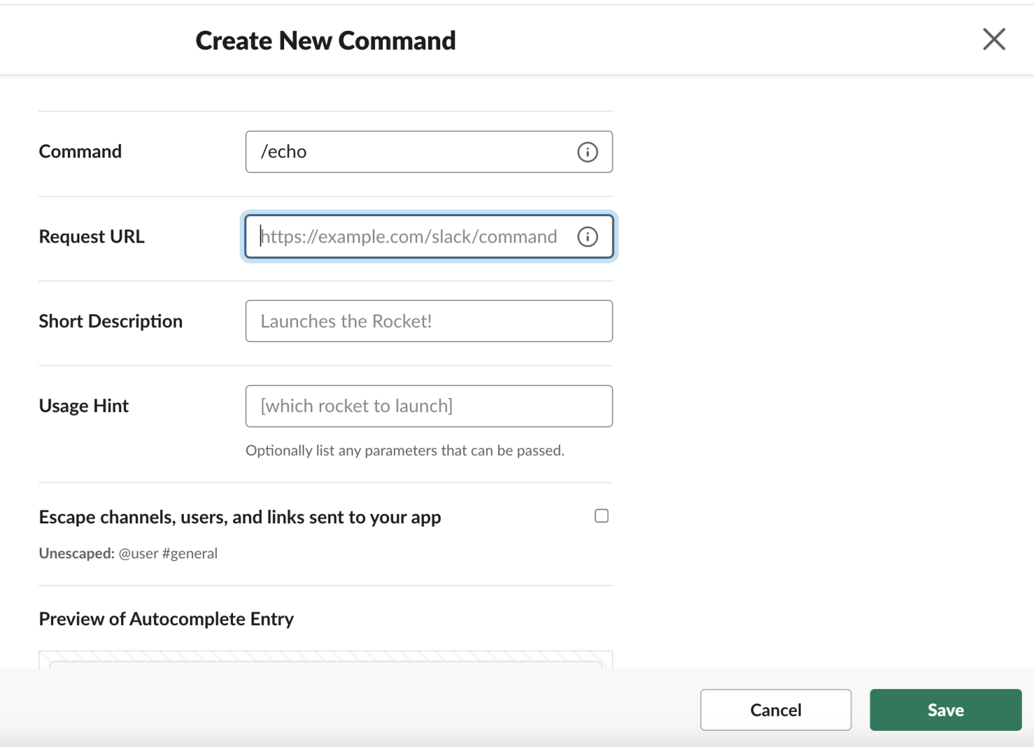1034x747 pixels.
Task: Click the Request URL label
Action: click(x=92, y=236)
